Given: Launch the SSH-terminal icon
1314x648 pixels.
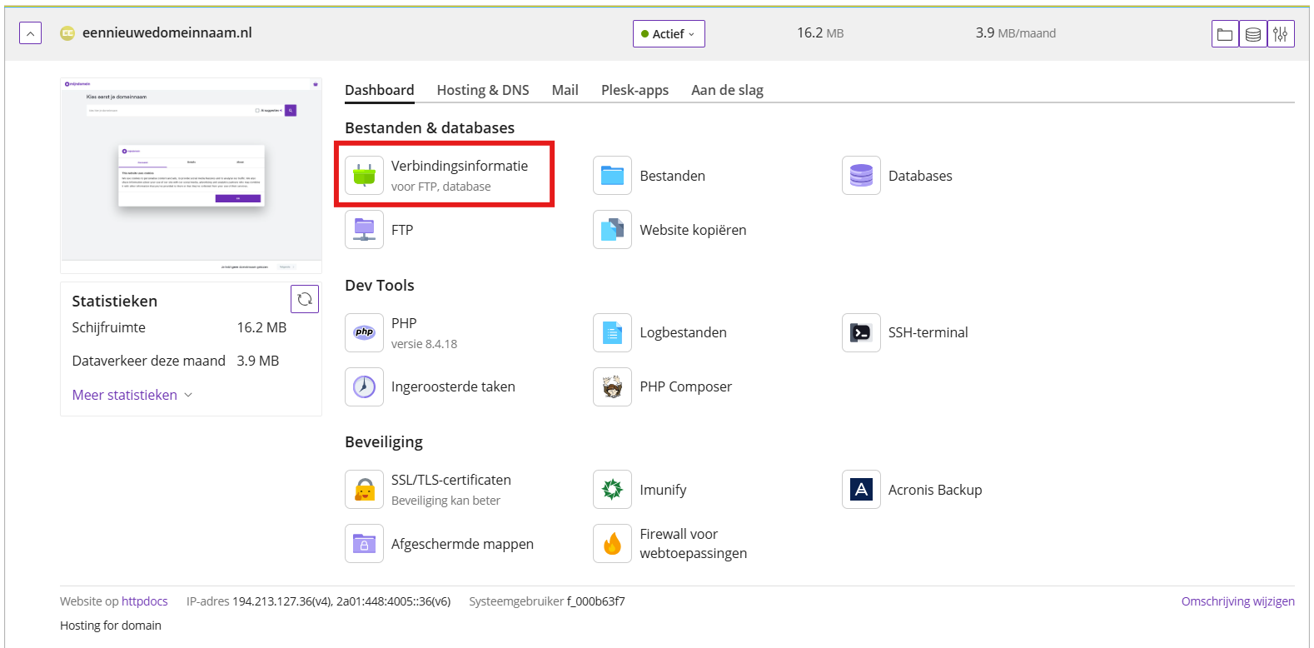Looking at the screenshot, I should pos(861,332).
